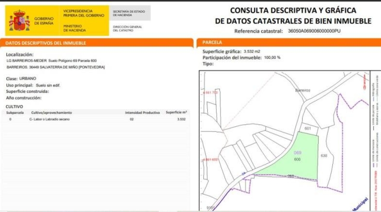Click the 'Barreiros' place label on map
This screenshot has height=212, width=381.
(303, 90)
